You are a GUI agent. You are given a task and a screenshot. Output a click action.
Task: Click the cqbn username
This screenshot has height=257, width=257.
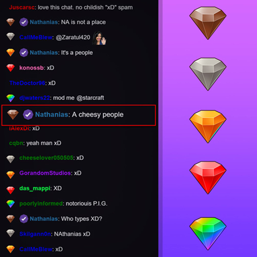pyautogui.click(x=16, y=143)
